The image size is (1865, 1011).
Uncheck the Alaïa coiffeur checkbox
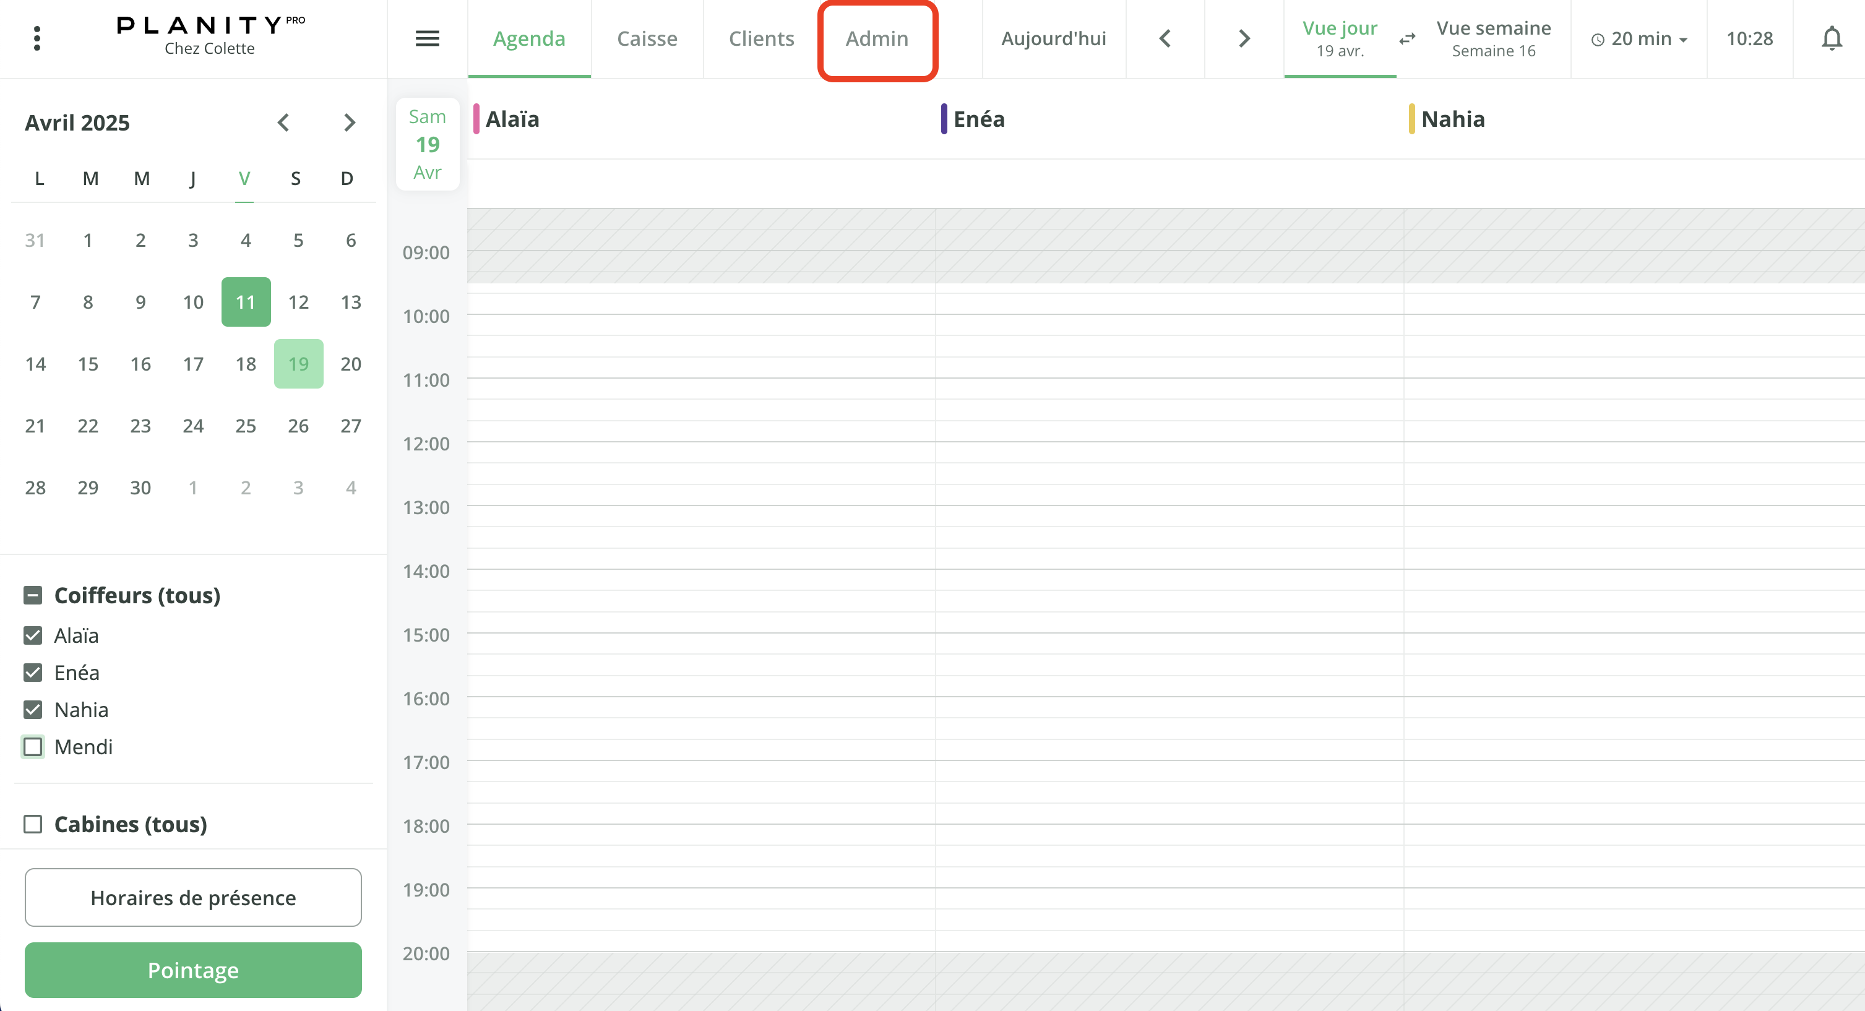[33, 635]
